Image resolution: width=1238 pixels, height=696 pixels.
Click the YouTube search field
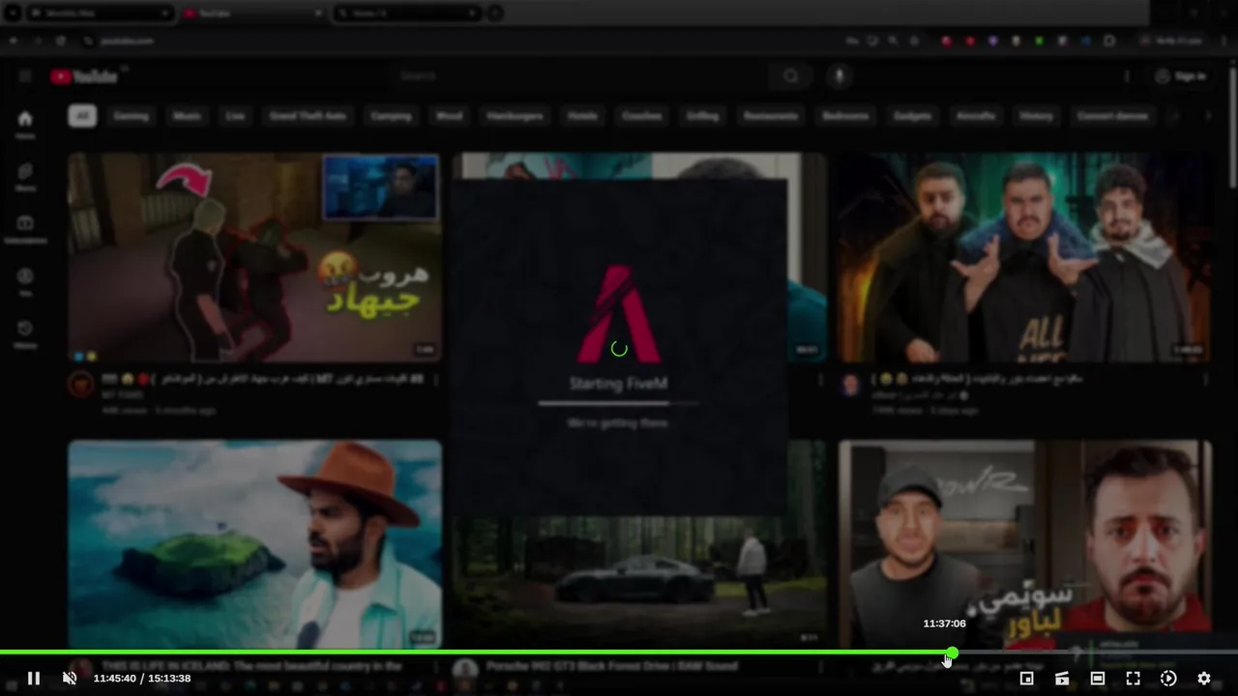click(580, 76)
